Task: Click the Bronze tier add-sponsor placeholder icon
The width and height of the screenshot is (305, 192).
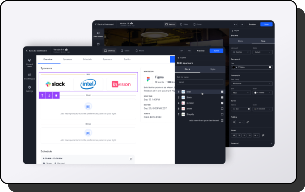Action: [x=88, y=133]
